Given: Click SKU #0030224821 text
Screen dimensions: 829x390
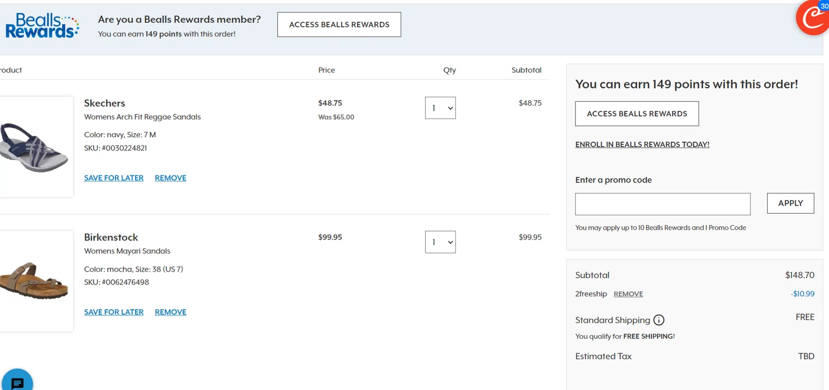Looking at the screenshot, I should point(116,148).
